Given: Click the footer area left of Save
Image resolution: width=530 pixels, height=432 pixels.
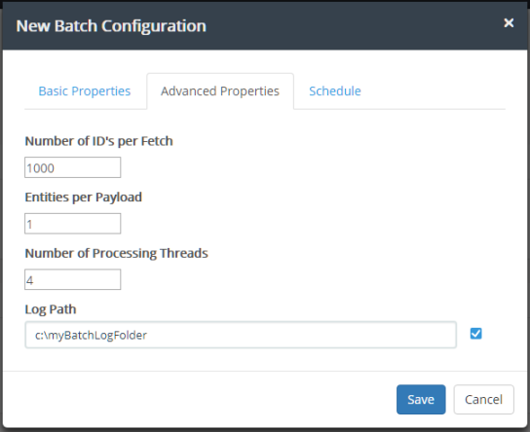Looking at the screenshot, I should pos(200,400).
